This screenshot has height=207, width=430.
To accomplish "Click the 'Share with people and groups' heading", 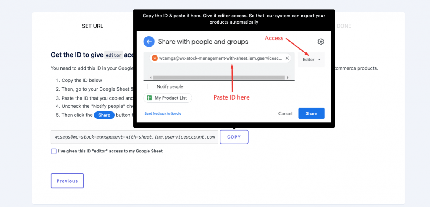I will tap(203, 42).
